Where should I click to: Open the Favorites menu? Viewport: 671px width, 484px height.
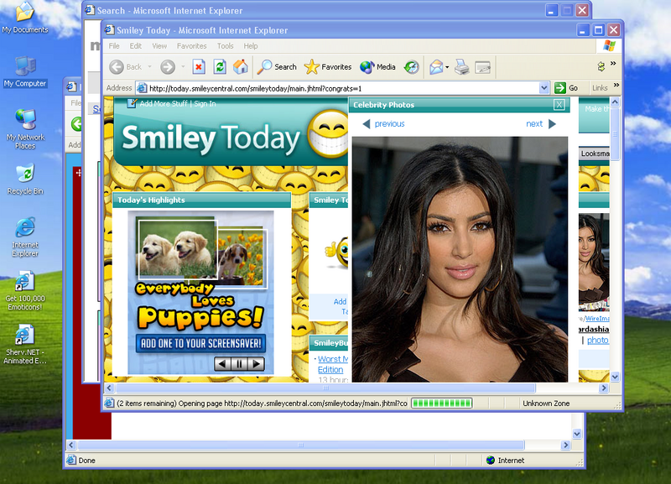(x=192, y=46)
